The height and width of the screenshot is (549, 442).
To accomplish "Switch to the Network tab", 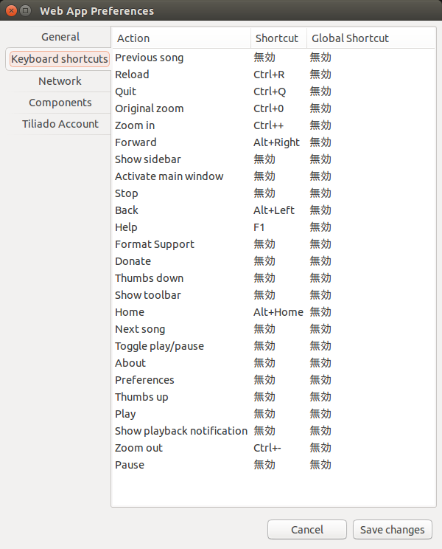I will [x=60, y=81].
